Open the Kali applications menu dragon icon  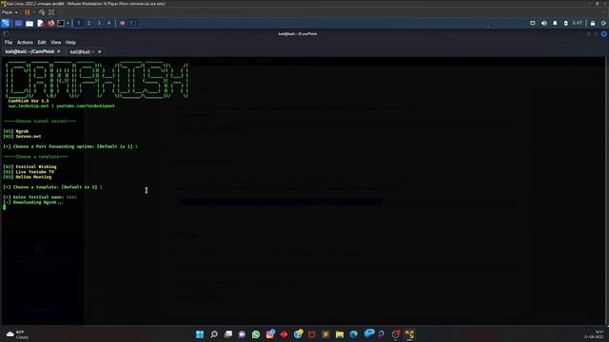point(6,23)
